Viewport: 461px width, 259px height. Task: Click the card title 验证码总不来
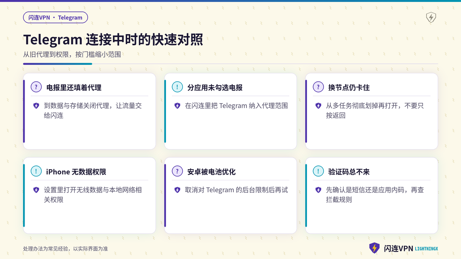[x=349, y=172]
